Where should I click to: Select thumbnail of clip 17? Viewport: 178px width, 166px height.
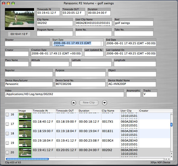click(25, 124)
